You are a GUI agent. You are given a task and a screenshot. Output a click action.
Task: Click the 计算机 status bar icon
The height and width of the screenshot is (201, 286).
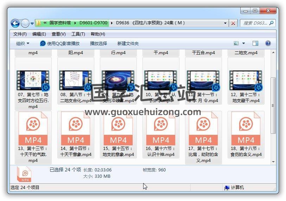click(x=227, y=188)
